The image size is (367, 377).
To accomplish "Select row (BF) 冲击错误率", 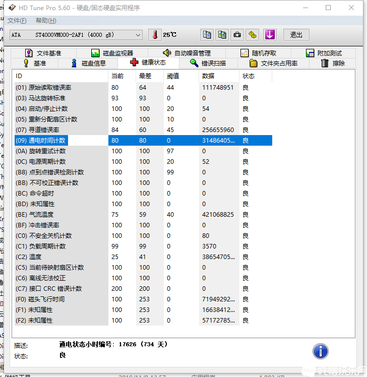I will point(143,225).
